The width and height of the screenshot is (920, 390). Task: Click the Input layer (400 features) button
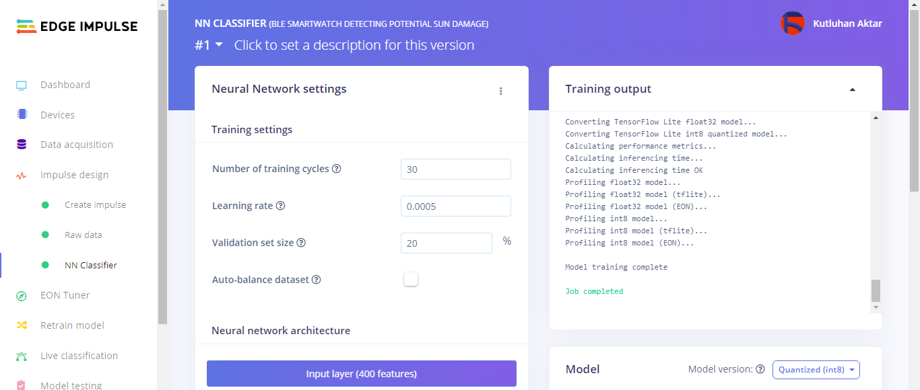tap(361, 374)
